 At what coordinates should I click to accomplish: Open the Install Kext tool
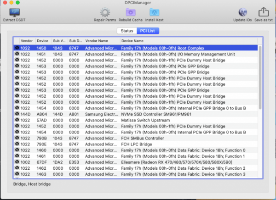click(x=155, y=12)
